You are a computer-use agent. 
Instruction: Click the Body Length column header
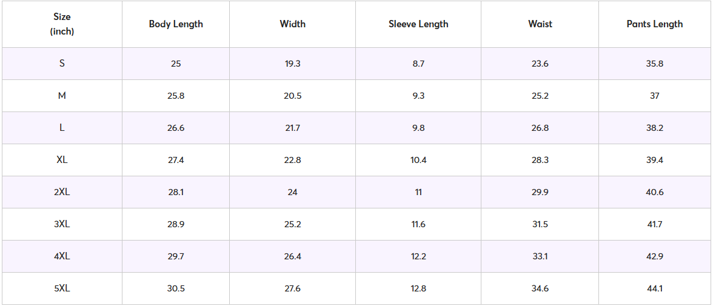coord(176,24)
